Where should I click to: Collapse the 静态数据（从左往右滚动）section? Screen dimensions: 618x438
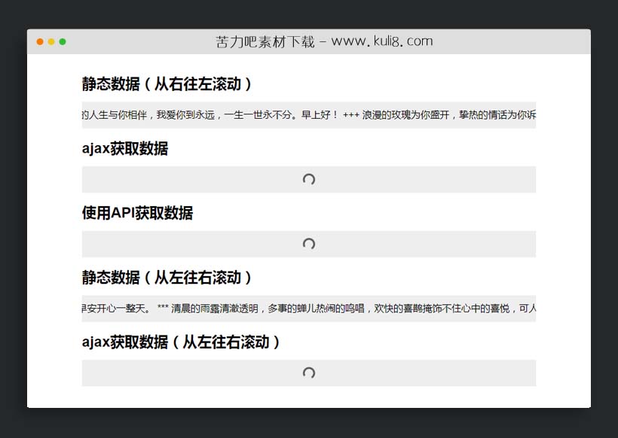click(x=167, y=278)
